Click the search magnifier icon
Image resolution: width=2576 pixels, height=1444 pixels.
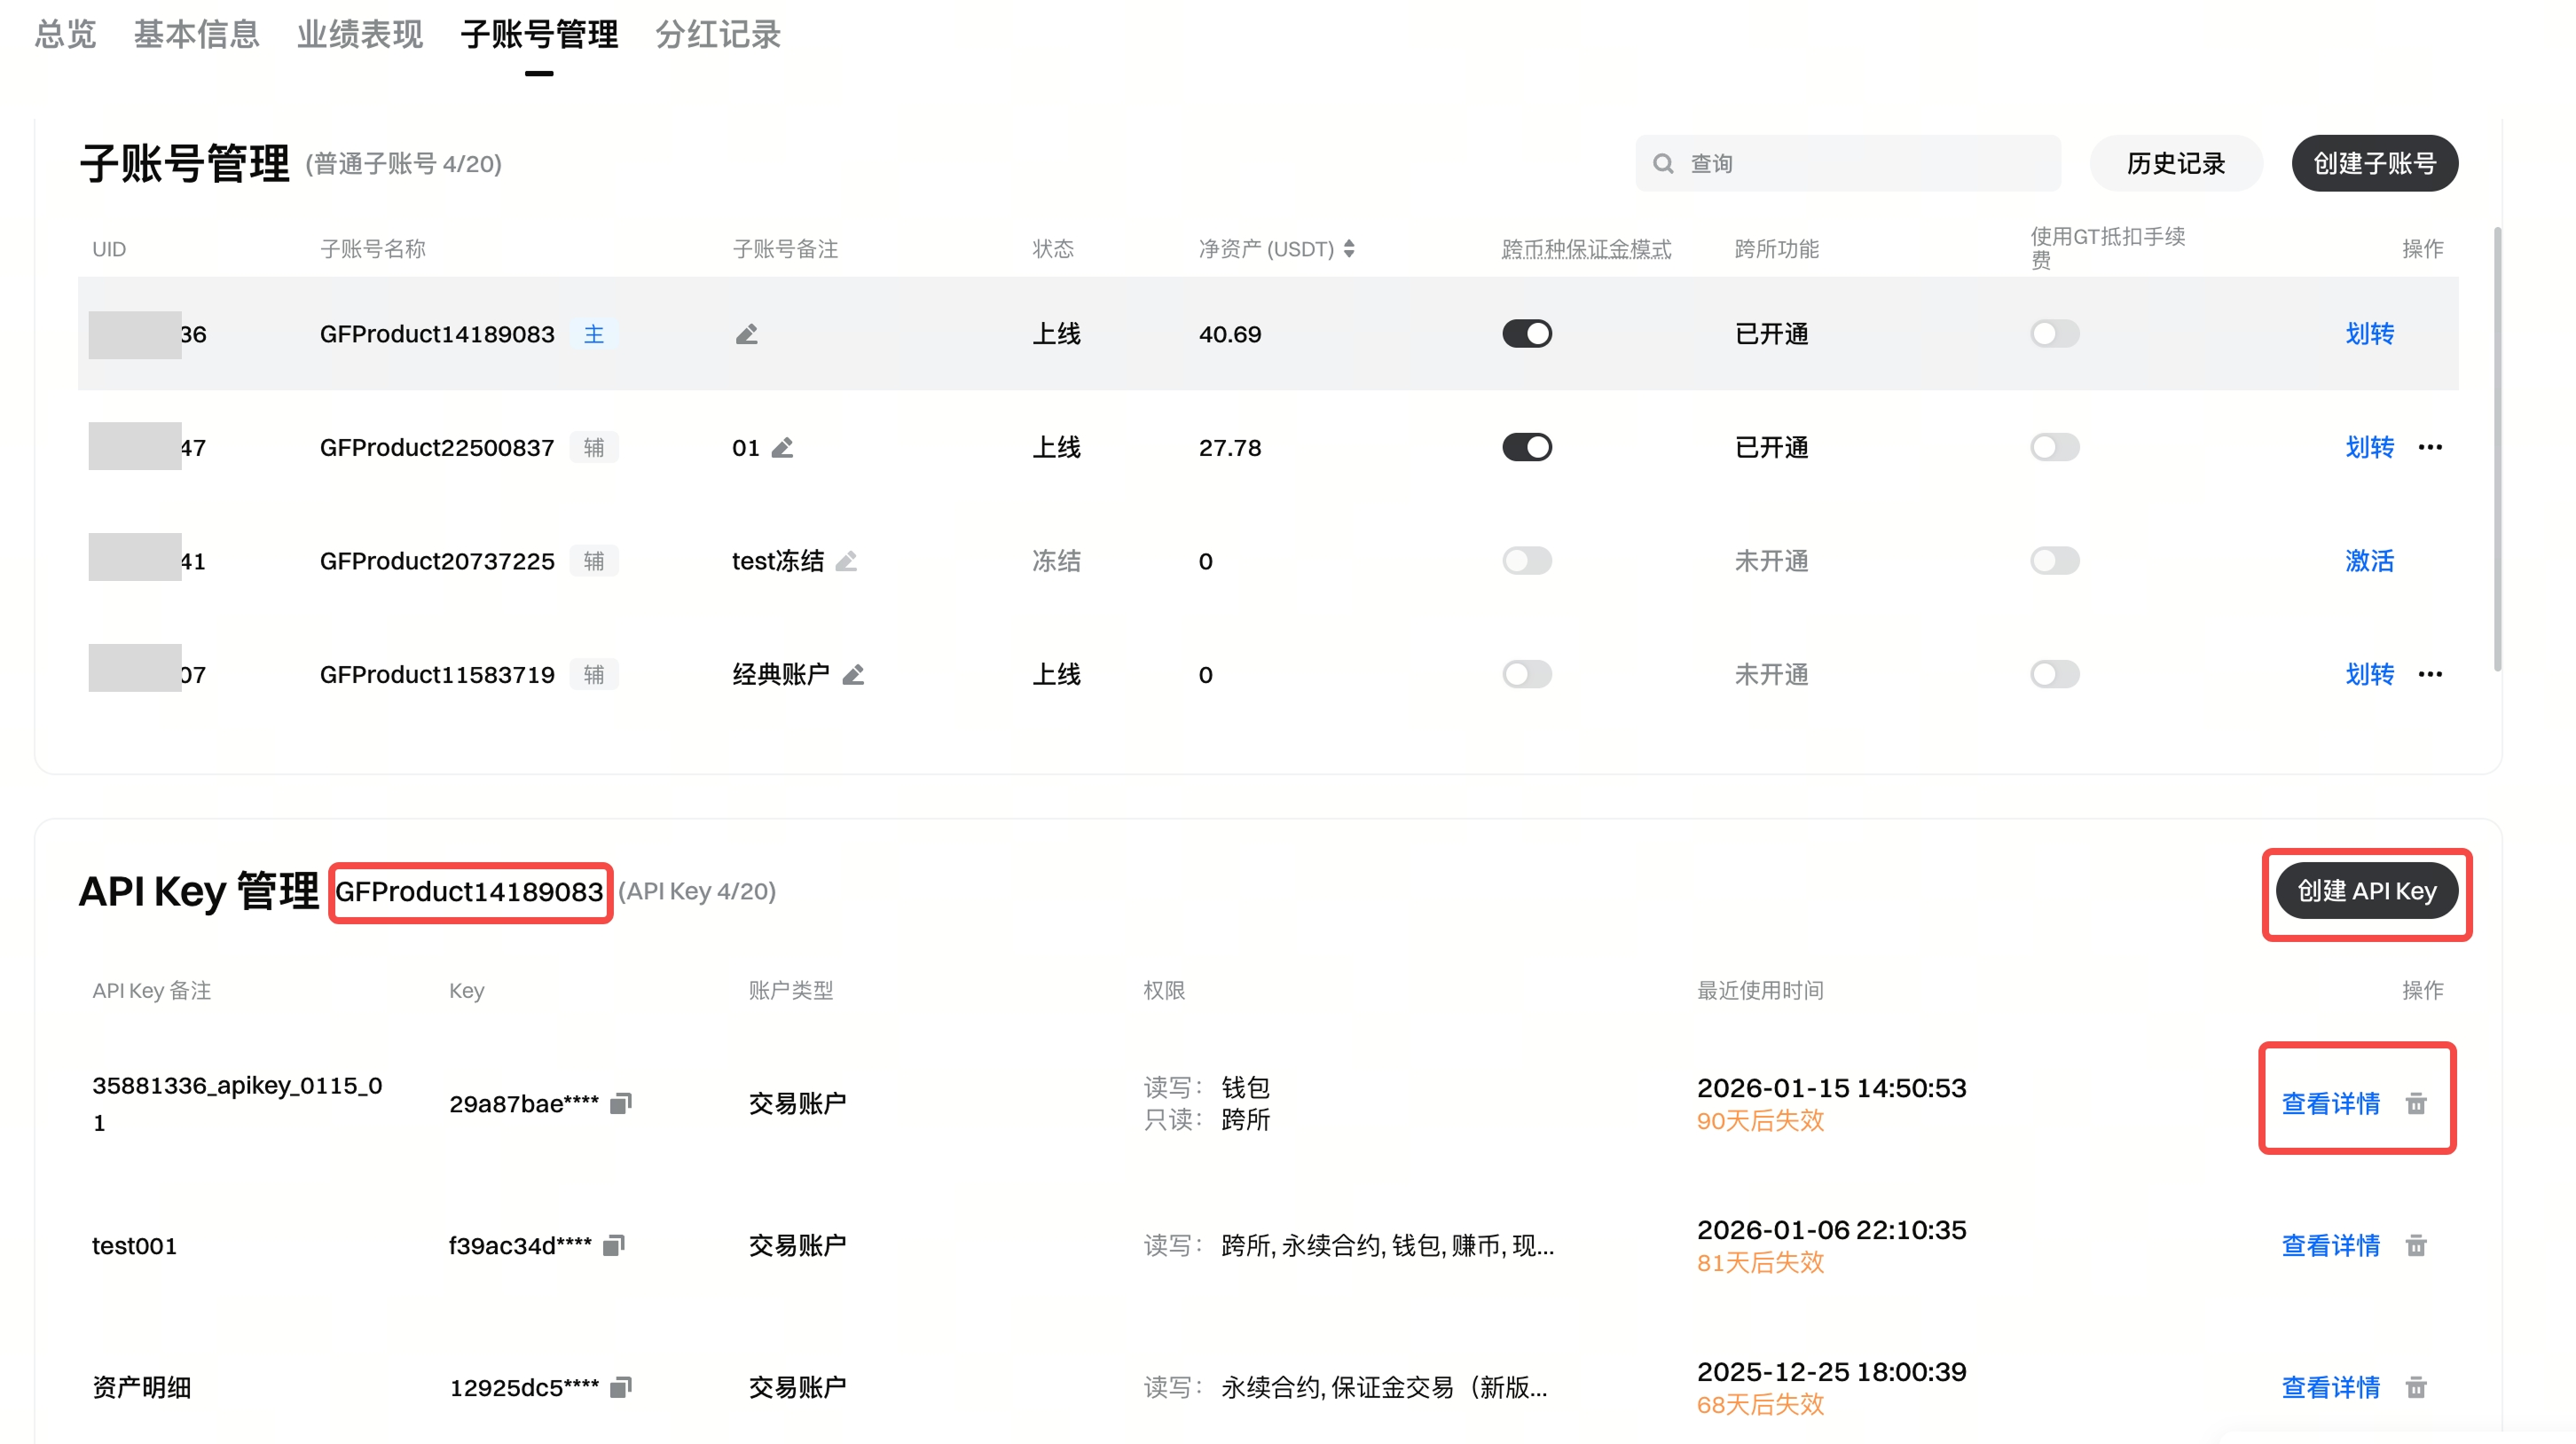(x=1662, y=162)
